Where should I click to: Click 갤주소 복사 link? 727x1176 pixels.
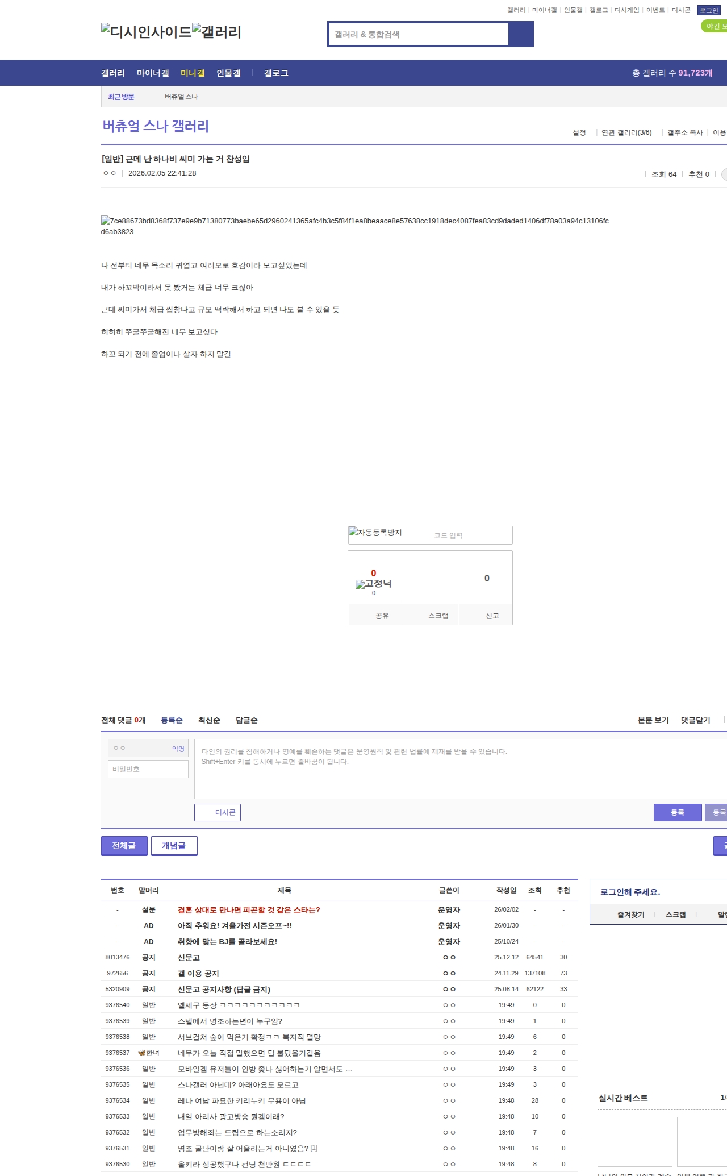tap(685, 132)
